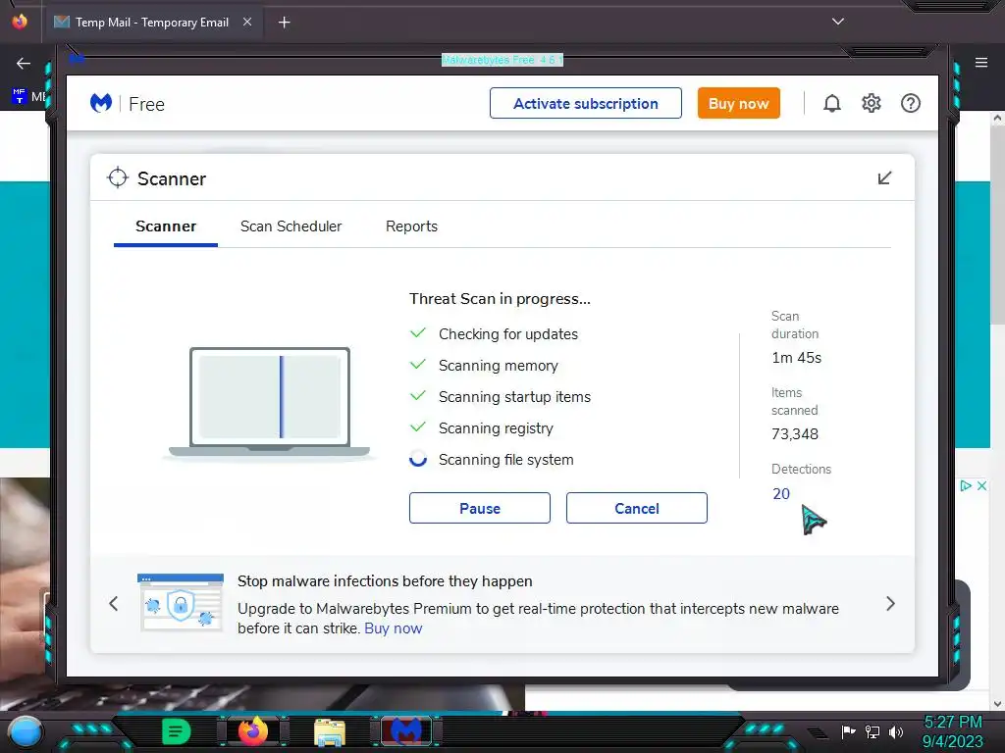Pause the Threat Scan
Screen dimensions: 1005x753
point(479,509)
